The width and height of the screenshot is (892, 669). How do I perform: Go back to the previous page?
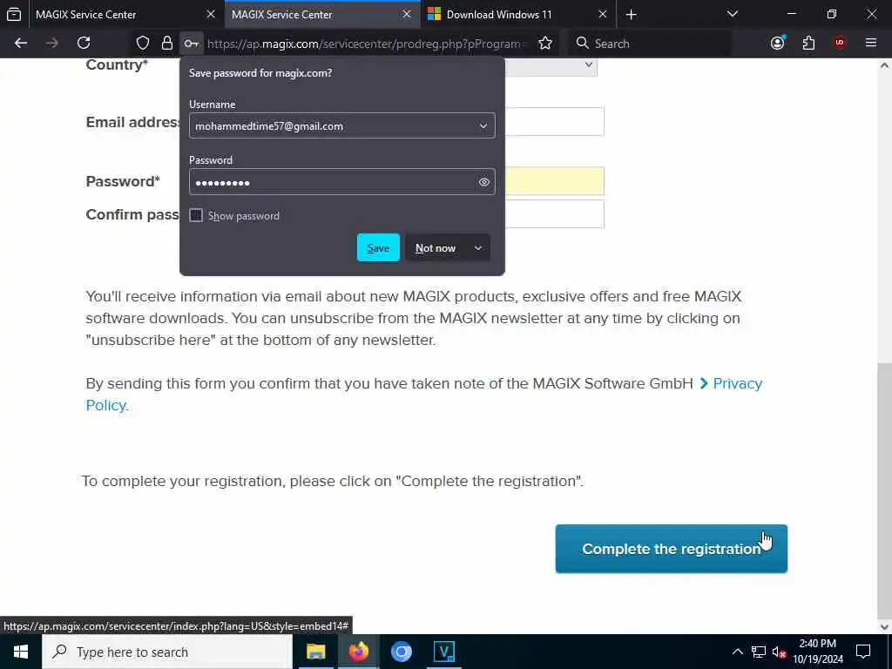pyautogui.click(x=21, y=44)
